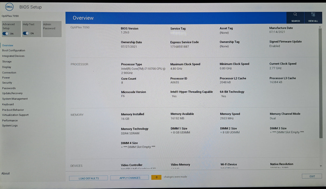This screenshot has height=189, width=326.
Task: Click Memory Channel Mode Dual
Action: pyautogui.click(x=273, y=118)
